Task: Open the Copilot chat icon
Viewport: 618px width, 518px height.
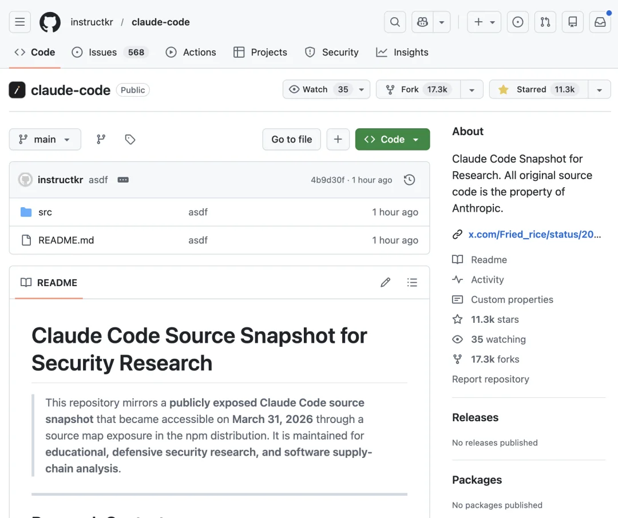Action: click(423, 22)
